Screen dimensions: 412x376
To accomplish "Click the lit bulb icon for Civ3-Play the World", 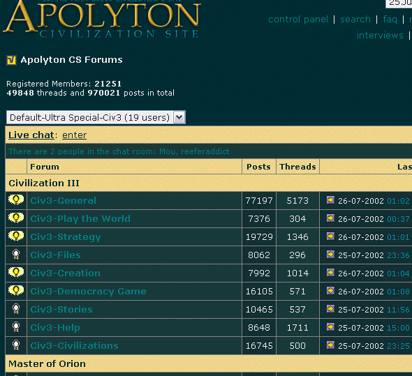I will click(16, 218).
